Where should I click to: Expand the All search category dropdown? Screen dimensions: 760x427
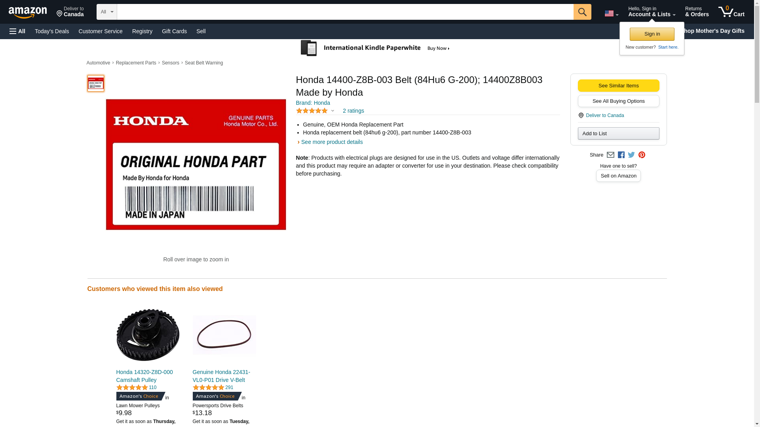pos(106,12)
